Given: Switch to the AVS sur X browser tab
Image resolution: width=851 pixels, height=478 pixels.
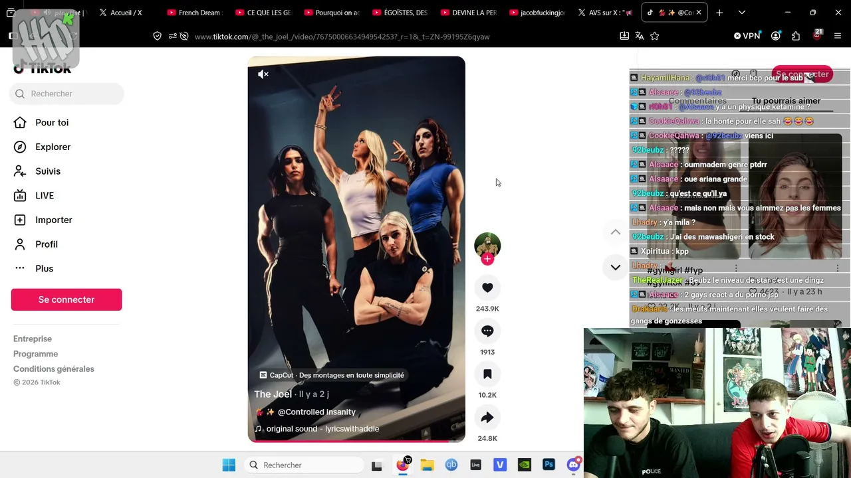Looking at the screenshot, I should (604, 13).
